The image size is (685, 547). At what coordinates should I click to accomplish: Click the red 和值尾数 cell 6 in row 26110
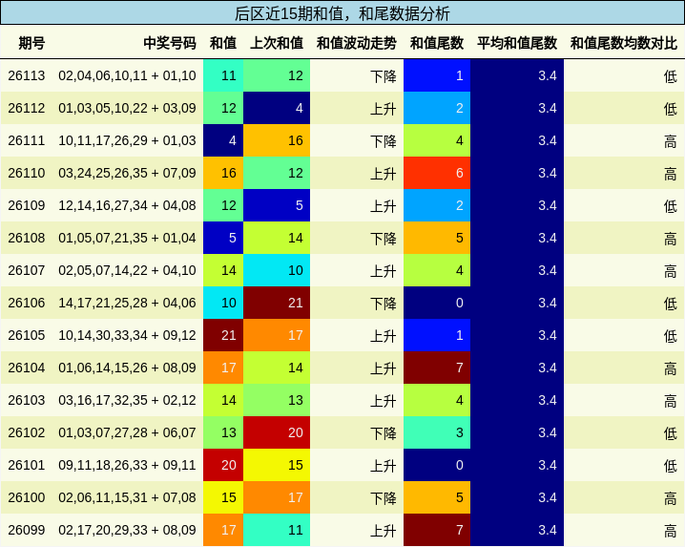pyautogui.click(x=437, y=173)
